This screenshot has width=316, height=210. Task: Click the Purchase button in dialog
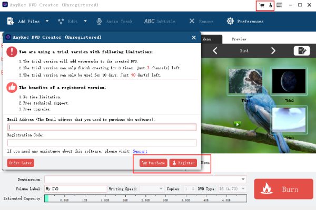[x=153, y=163]
